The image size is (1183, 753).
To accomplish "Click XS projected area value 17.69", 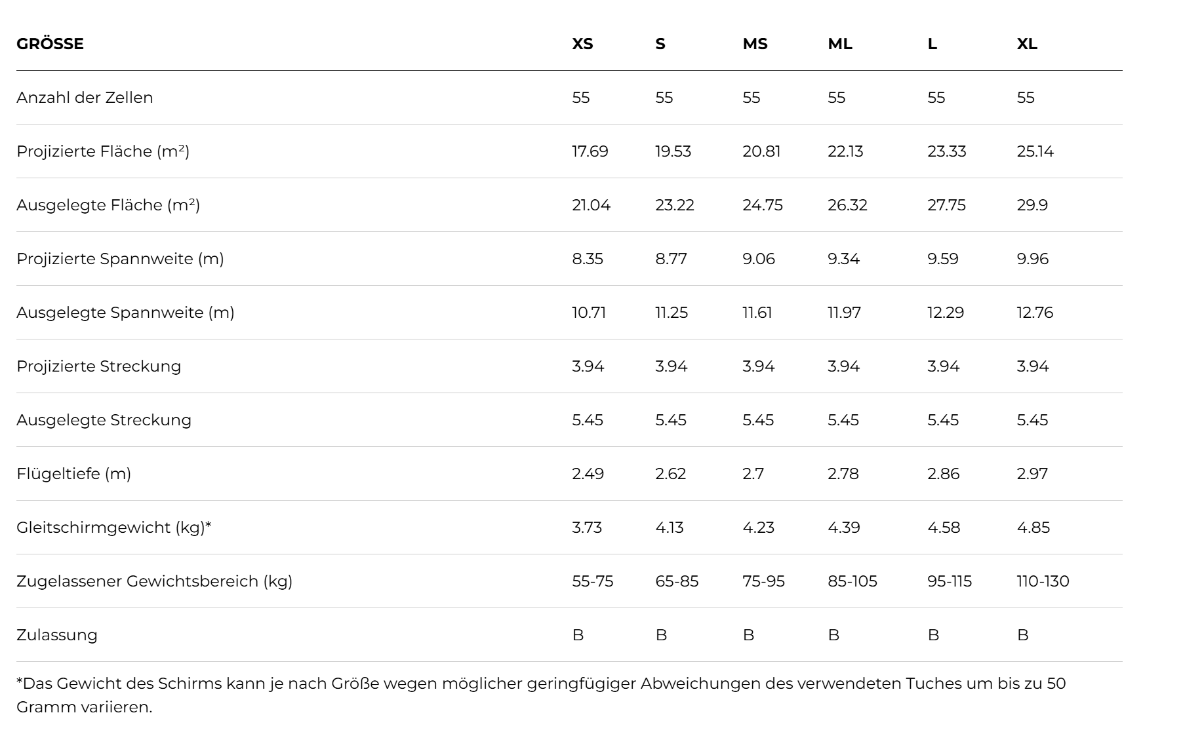I will click(590, 151).
